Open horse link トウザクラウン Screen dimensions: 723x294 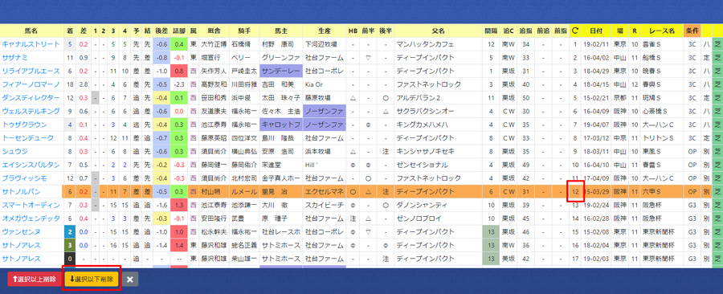(x=24, y=125)
